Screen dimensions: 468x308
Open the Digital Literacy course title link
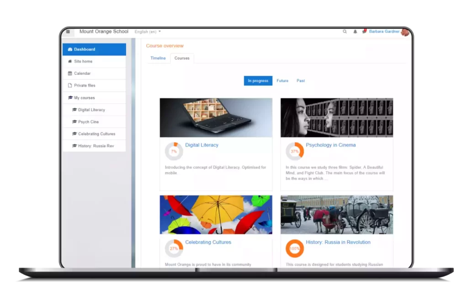pos(202,145)
